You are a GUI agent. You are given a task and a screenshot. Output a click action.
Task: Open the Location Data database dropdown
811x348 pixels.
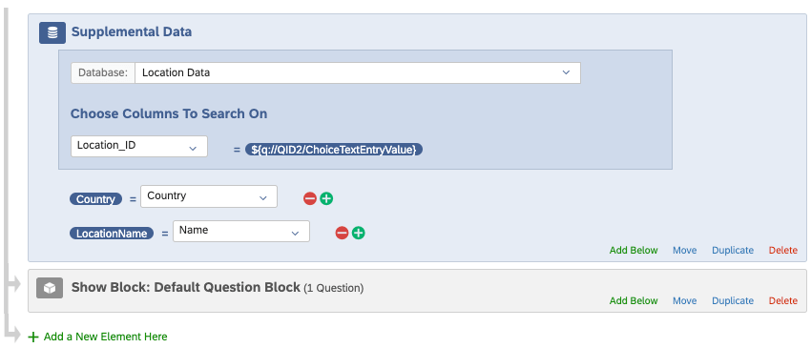coord(358,72)
